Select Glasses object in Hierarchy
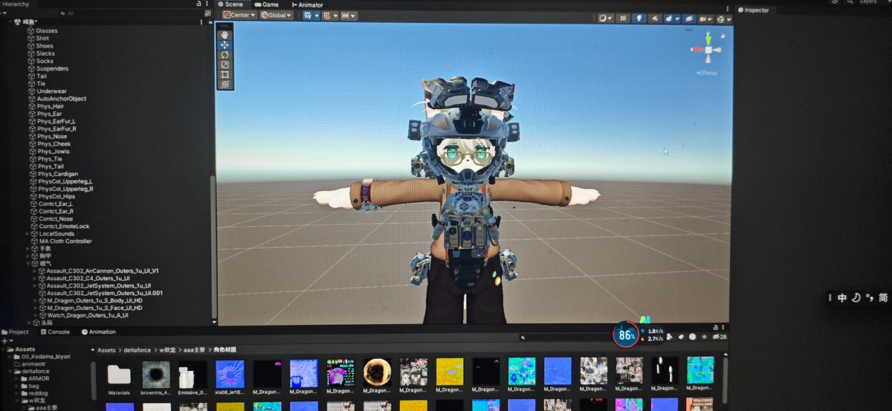Screen dimensions: 892x411 pos(46,30)
